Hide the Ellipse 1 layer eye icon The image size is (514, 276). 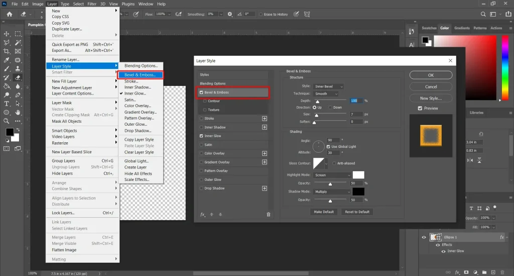424,237
